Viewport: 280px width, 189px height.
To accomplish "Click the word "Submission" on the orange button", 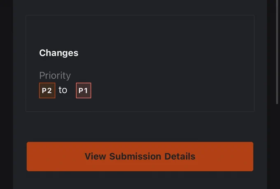I will pyautogui.click(x=135, y=156).
